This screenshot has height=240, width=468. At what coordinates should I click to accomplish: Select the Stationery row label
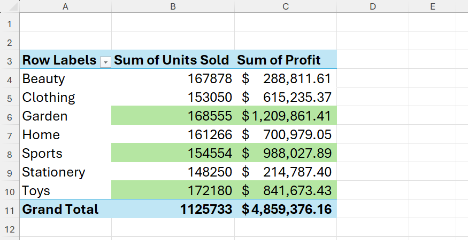pyautogui.click(x=53, y=172)
